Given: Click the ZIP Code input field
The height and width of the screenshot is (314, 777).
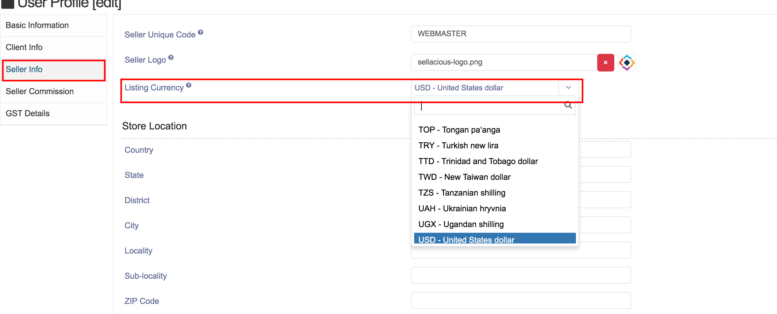Looking at the screenshot, I should (521, 300).
